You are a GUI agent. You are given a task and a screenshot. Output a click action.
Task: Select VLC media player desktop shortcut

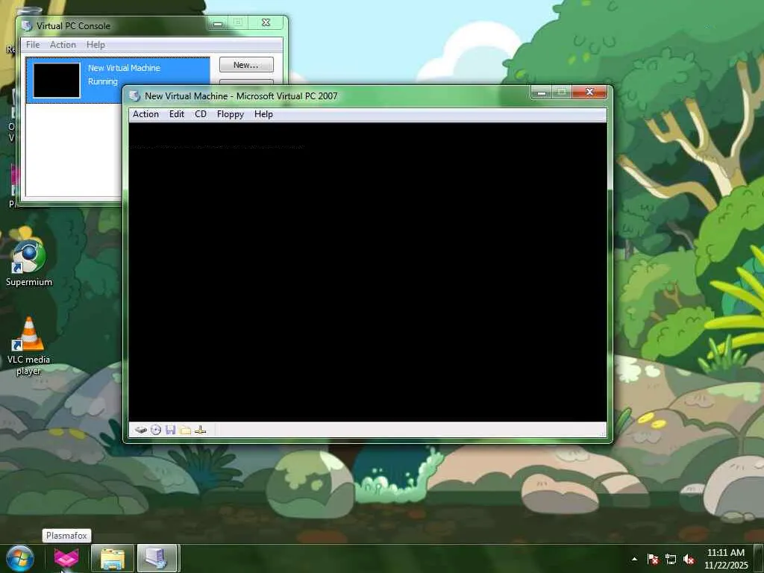pos(29,346)
